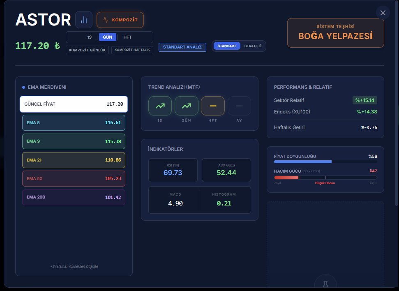Viewport: 399px width, 291px height.
Task: Select the EMA 21 row
Action: point(74,160)
